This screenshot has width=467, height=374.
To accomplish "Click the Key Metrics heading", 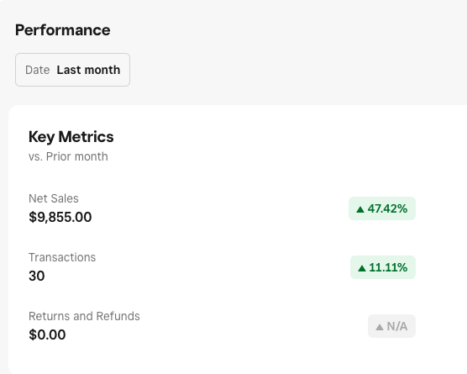I will (x=71, y=137).
